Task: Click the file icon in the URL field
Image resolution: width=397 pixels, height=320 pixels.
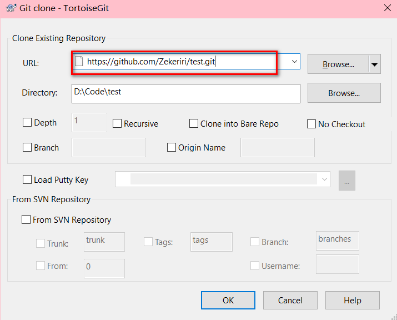Action: tap(79, 61)
